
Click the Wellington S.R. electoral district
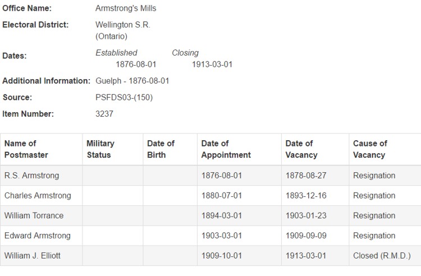point(123,25)
